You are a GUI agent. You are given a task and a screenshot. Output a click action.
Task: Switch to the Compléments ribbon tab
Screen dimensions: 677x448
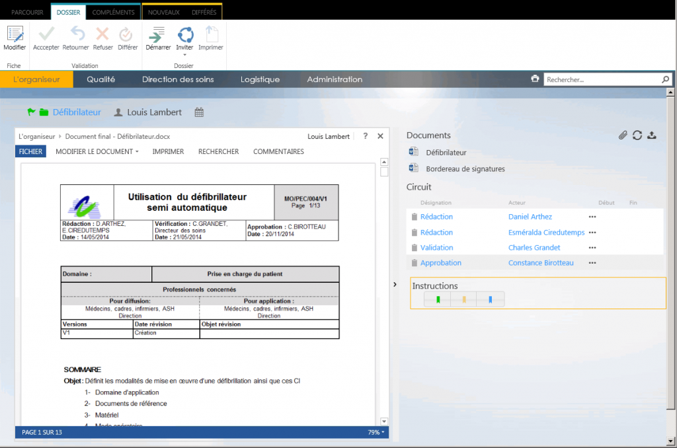coord(113,12)
